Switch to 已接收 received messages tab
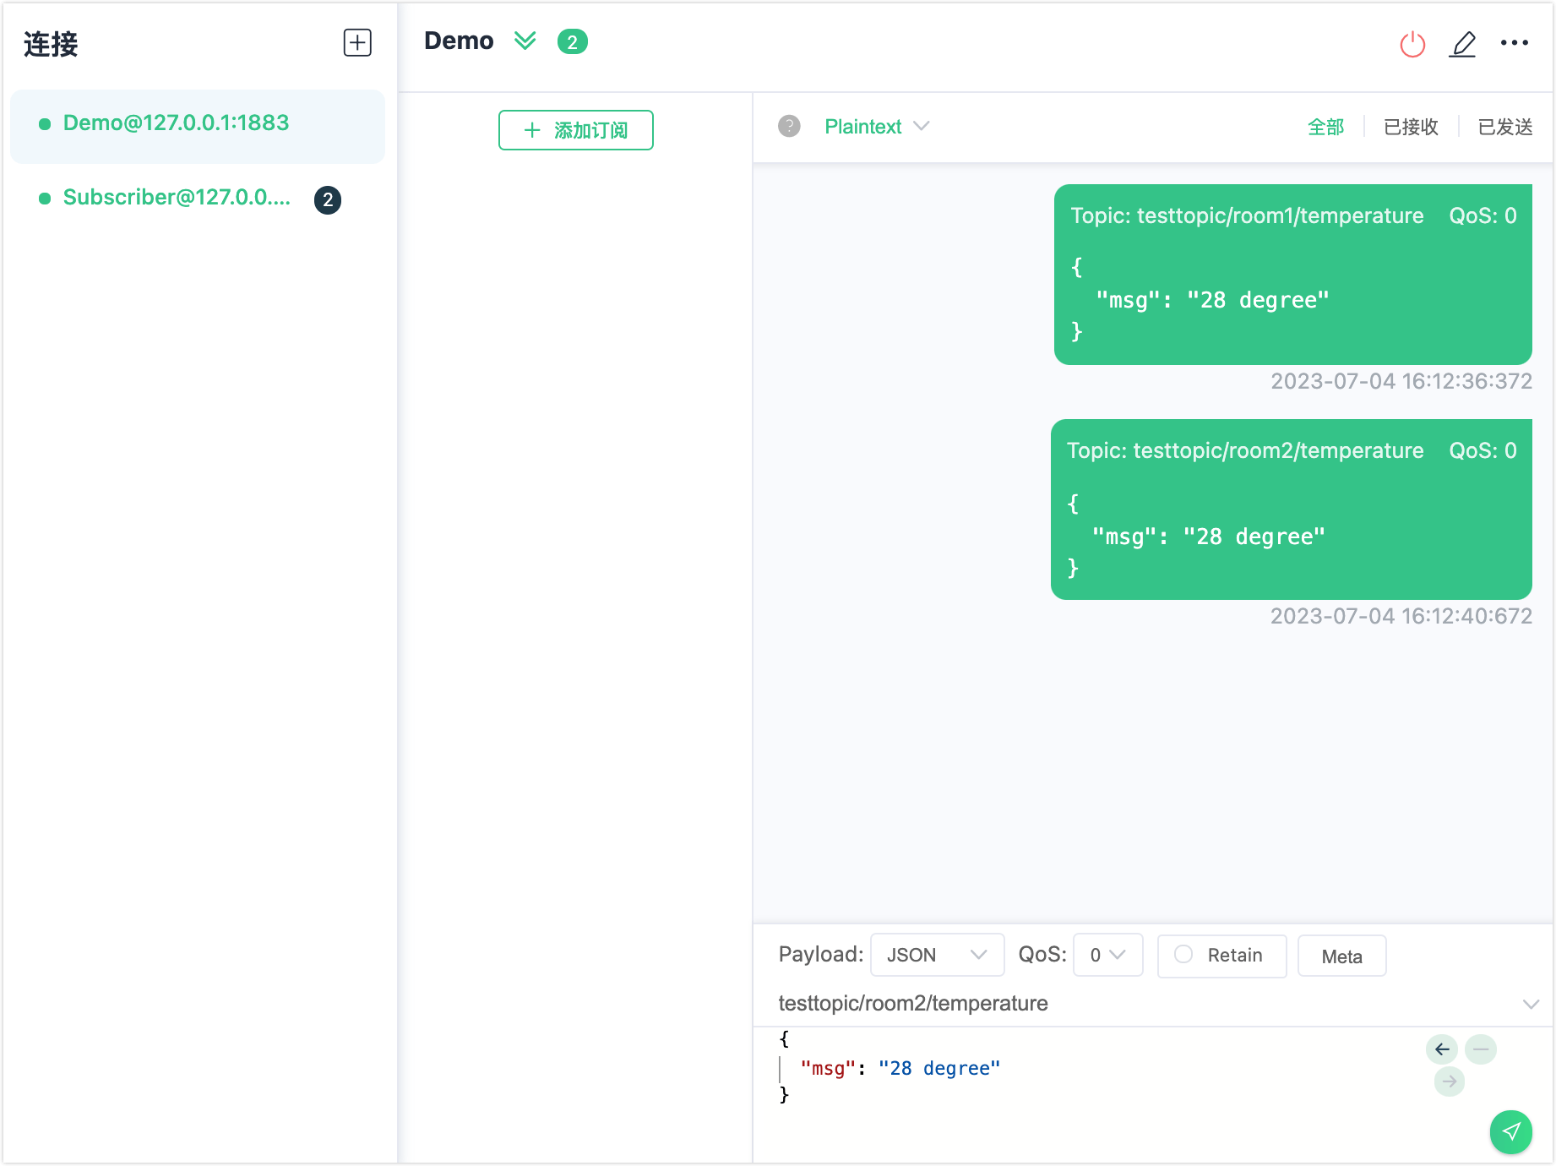The image size is (1556, 1166). click(x=1411, y=127)
